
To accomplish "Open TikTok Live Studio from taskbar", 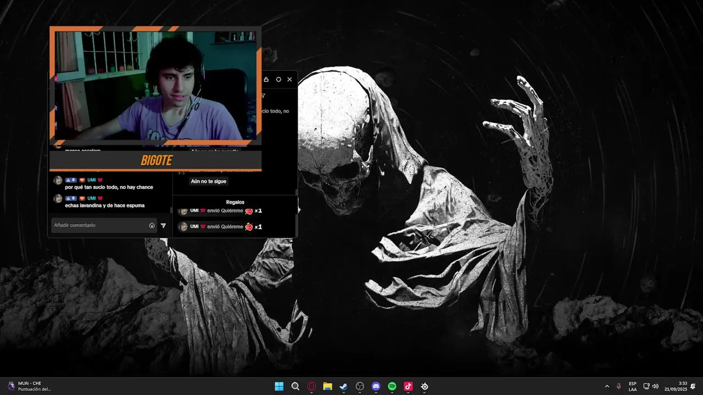I will (x=408, y=386).
